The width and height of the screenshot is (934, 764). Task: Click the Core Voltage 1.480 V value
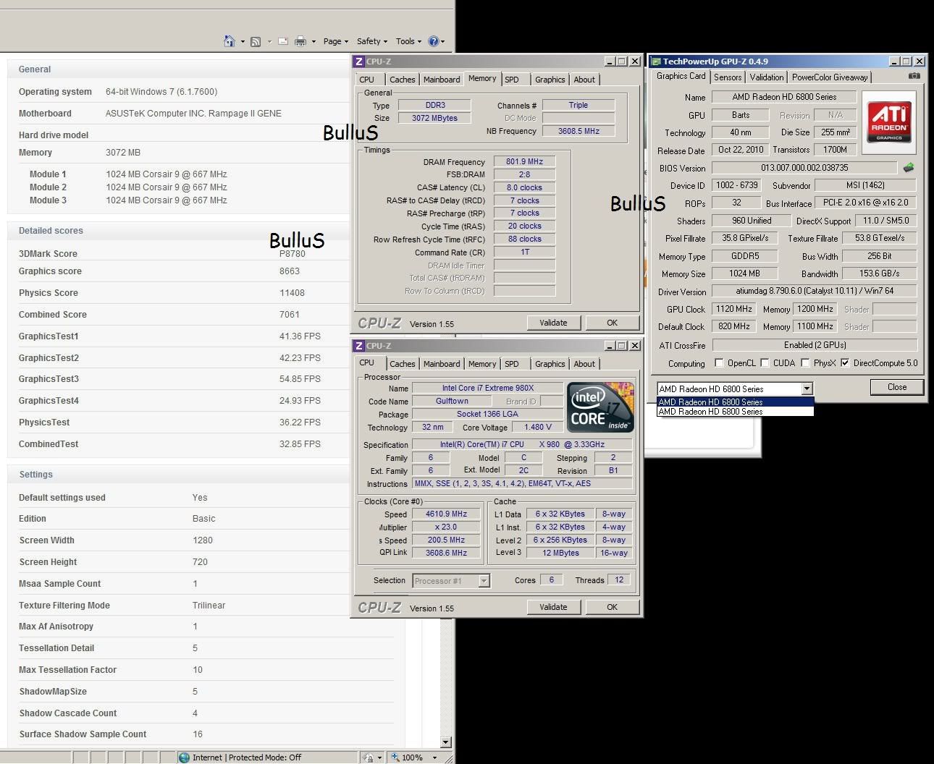pyautogui.click(x=538, y=427)
